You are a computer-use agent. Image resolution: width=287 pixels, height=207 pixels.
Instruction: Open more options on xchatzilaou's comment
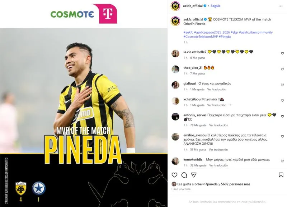230,105
